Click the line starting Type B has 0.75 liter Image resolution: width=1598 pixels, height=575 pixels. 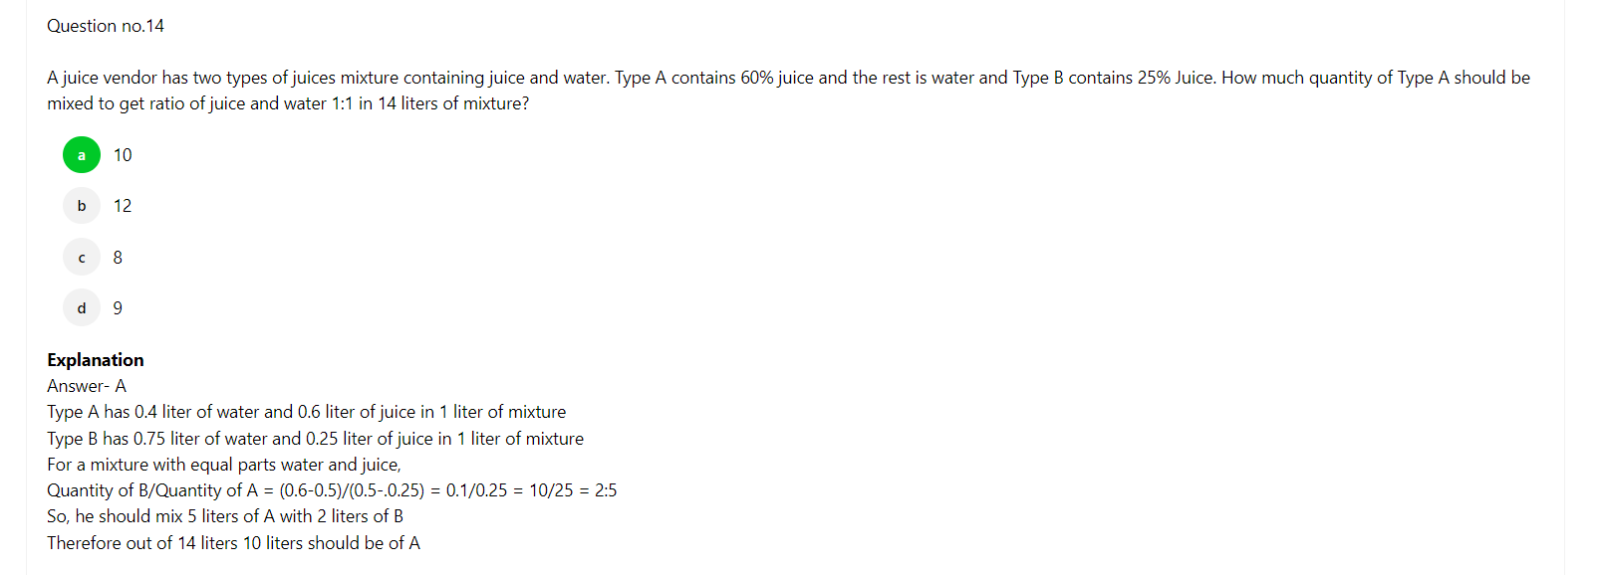tap(316, 439)
